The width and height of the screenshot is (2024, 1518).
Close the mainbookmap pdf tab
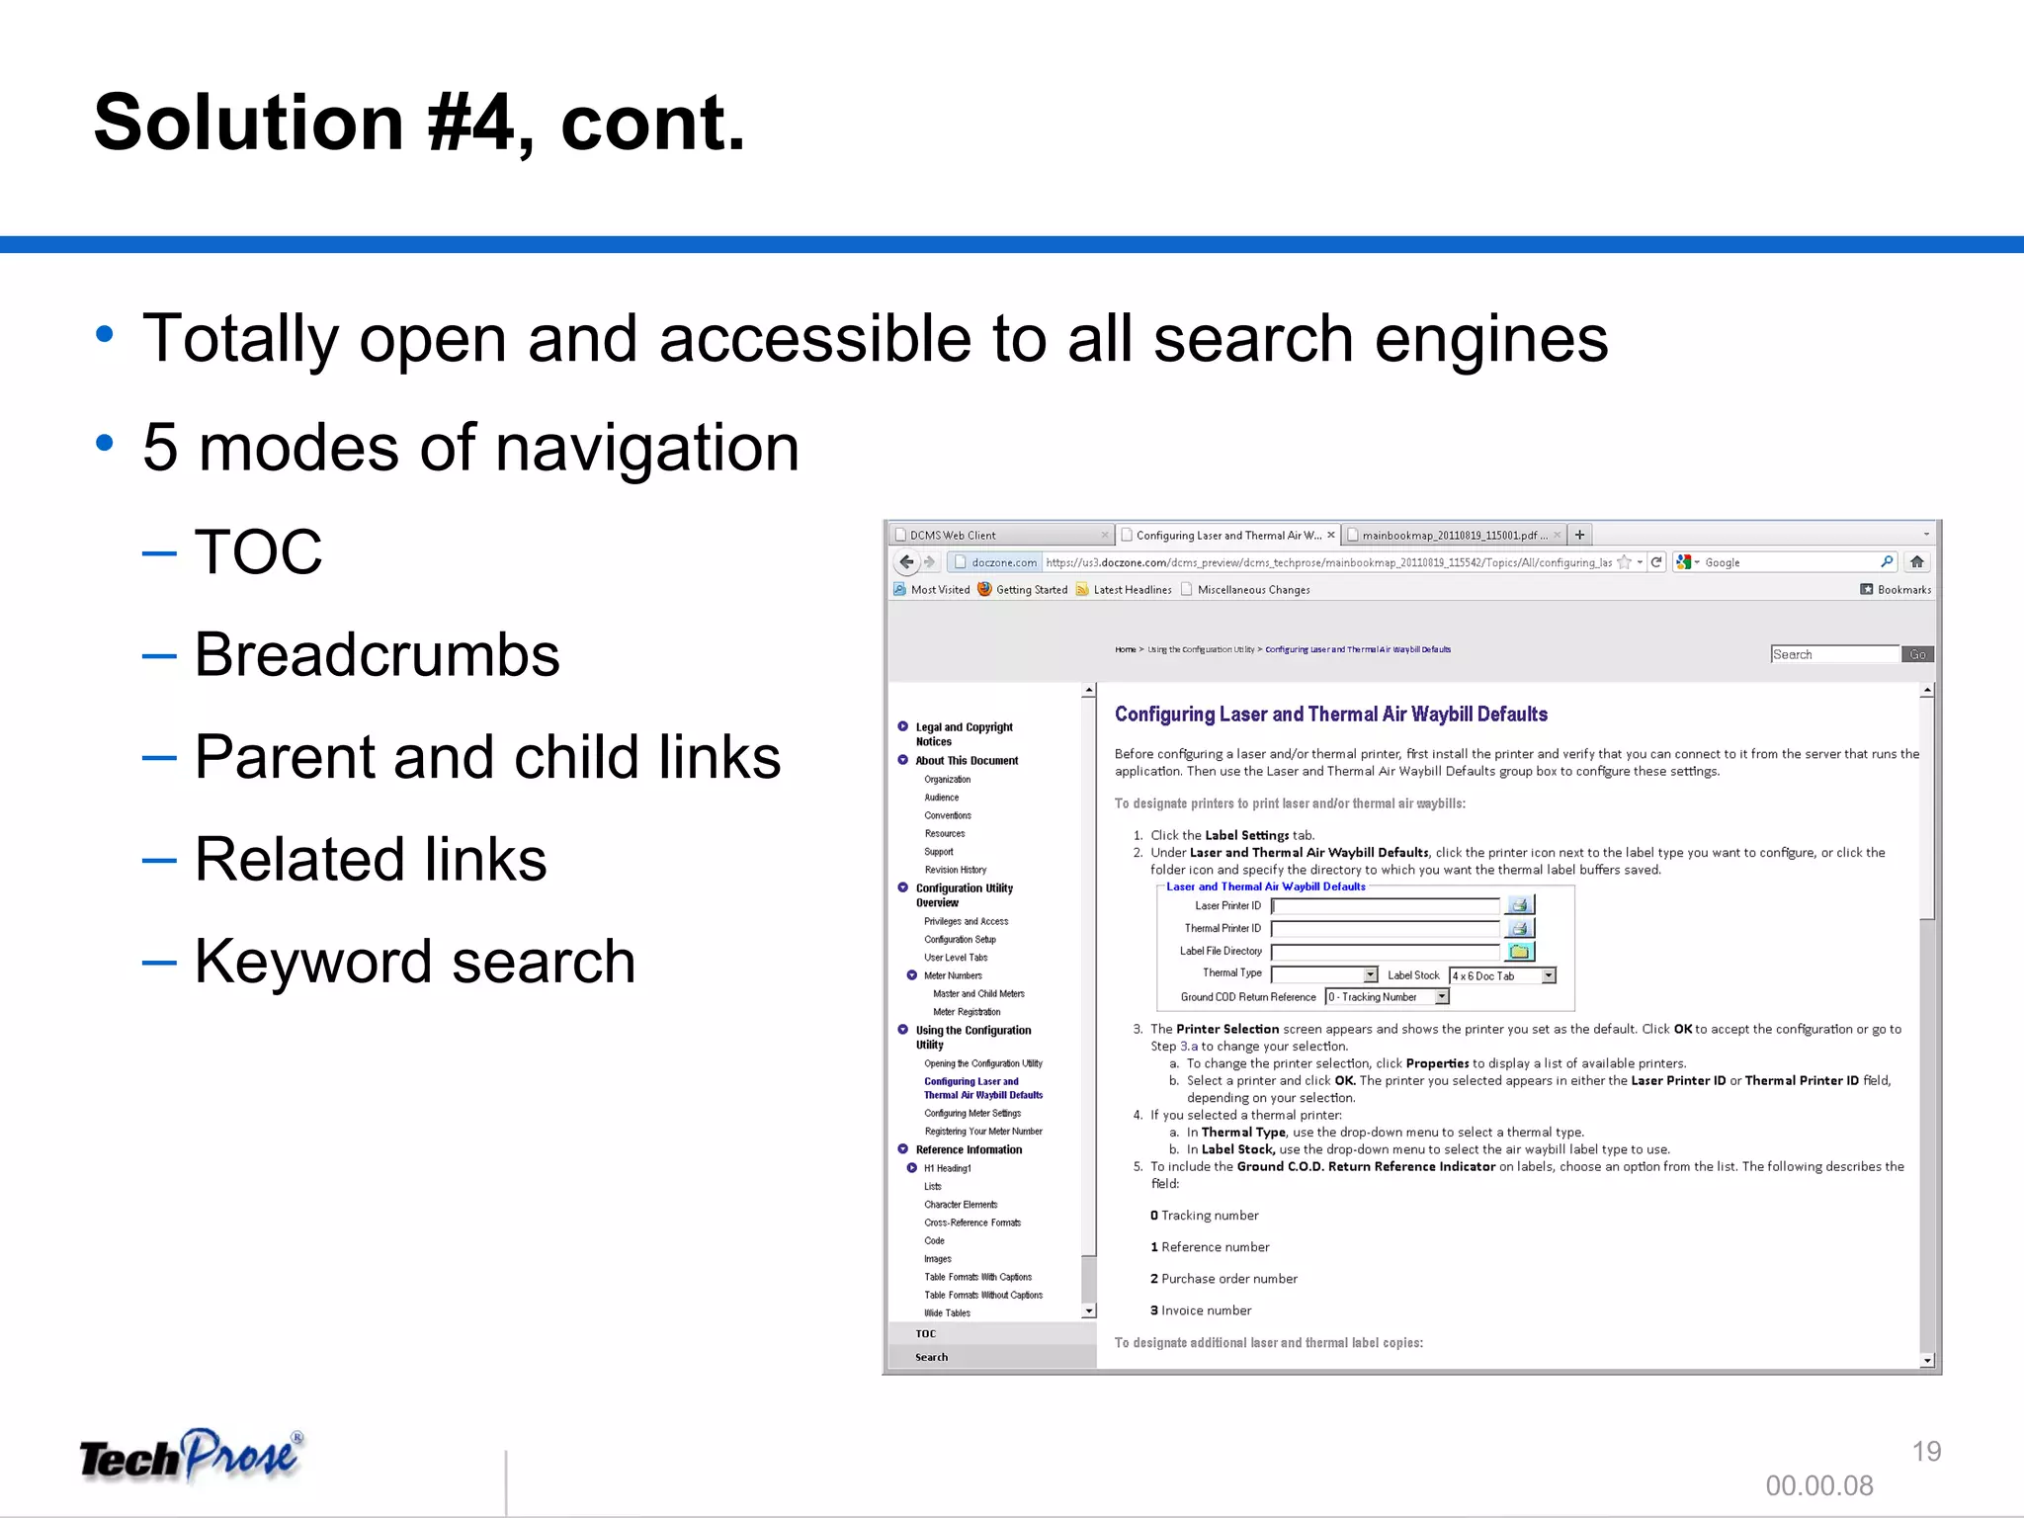1558,535
